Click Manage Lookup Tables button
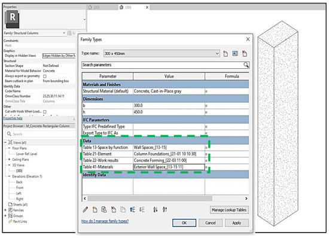The image size is (329, 238). pyautogui.click(x=229, y=210)
